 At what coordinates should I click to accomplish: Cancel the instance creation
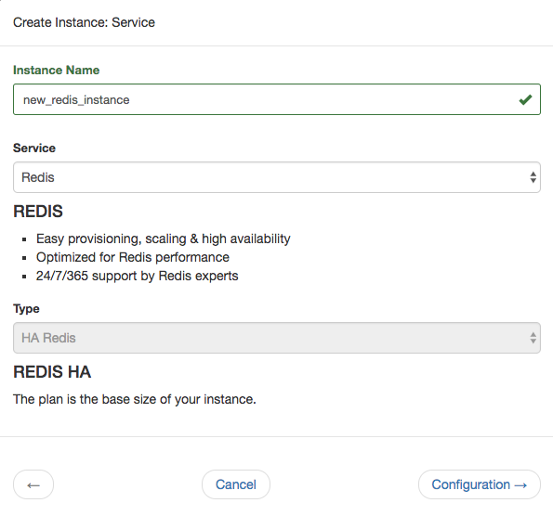[236, 484]
